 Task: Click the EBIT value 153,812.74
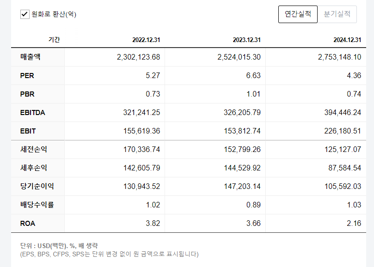(242, 131)
